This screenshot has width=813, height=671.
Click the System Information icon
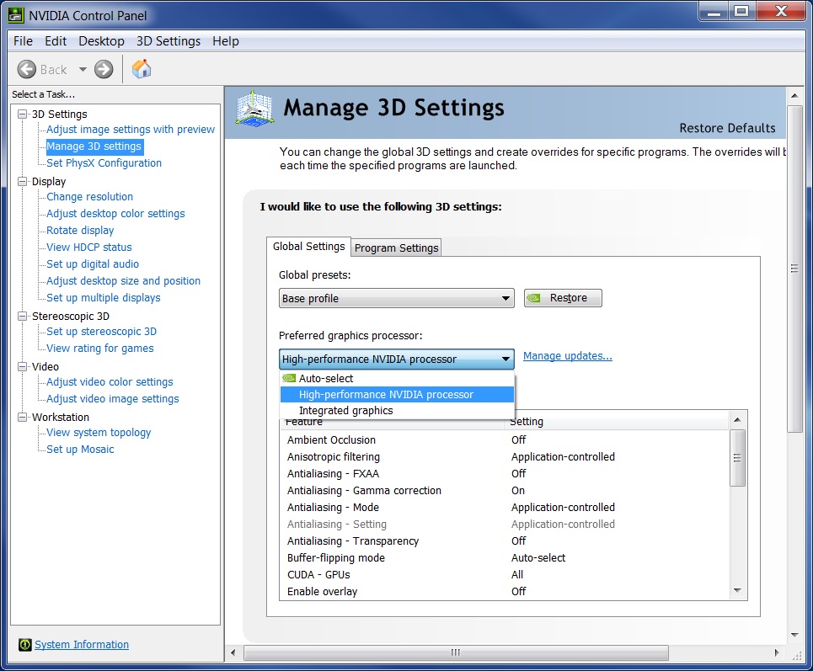[x=24, y=645]
